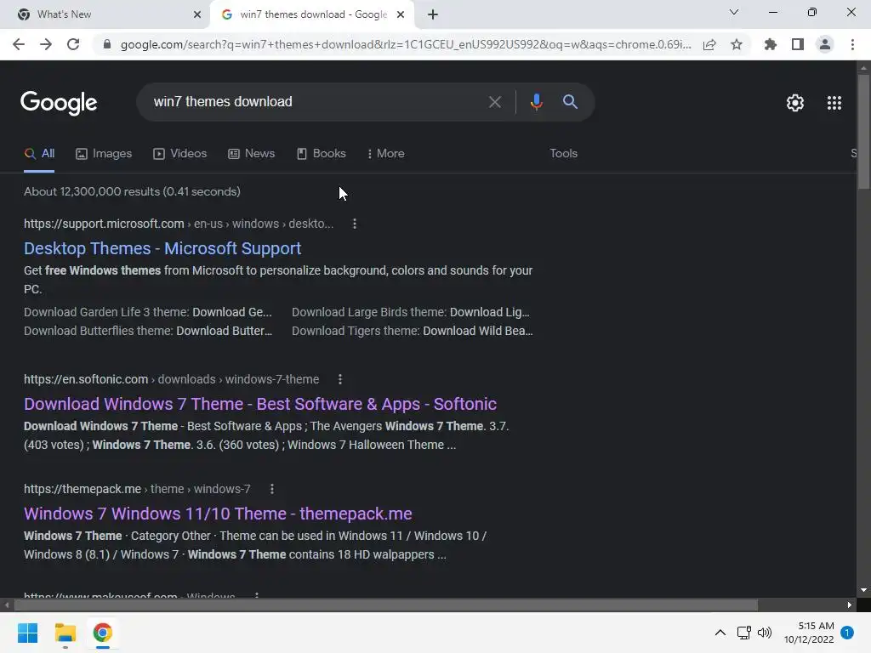
Task: Click Chrome icon in the taskbar
Action: click(x=102, y=633)
